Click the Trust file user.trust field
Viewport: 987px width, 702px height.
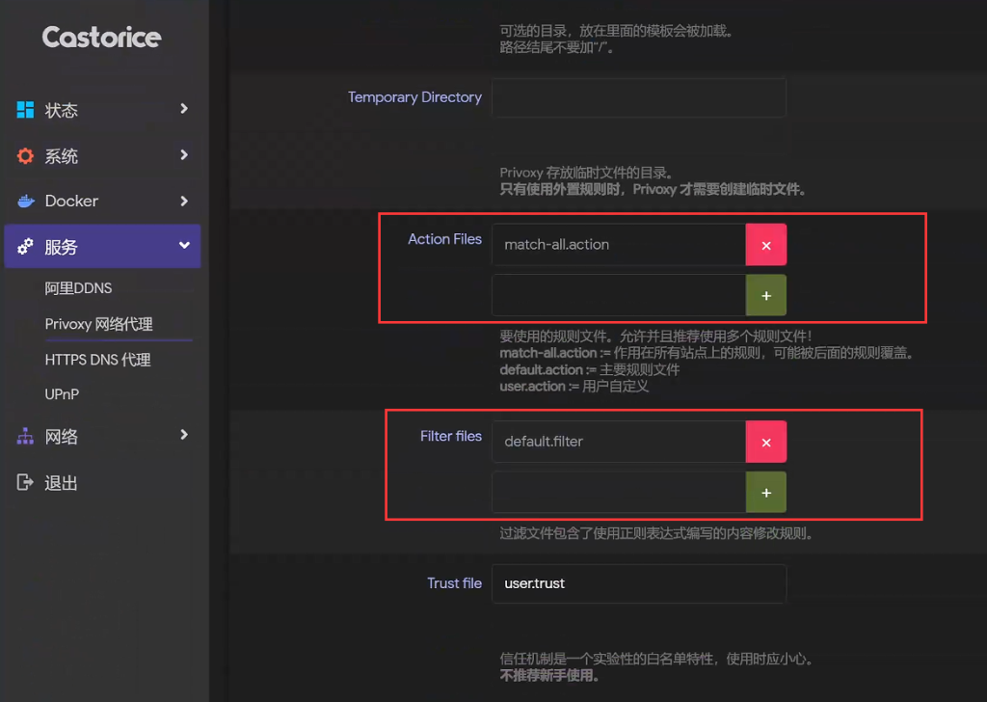(638, 583)
